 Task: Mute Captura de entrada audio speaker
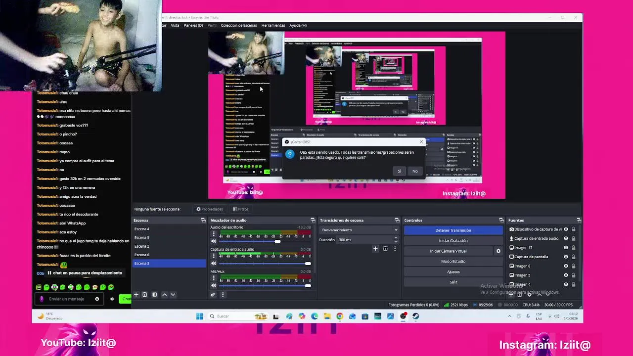[x=214, y=264]
